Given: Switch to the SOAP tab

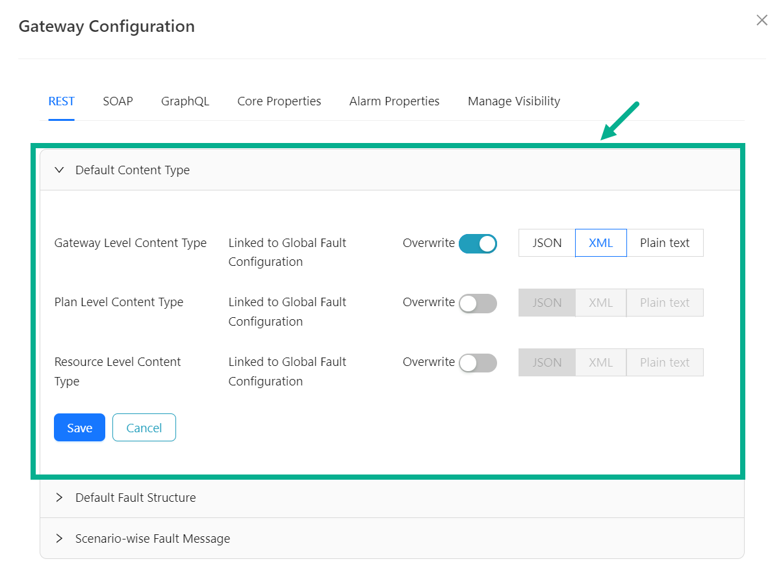Looking at the screenshot, I should pyautogui.click(x=118, y=101).
